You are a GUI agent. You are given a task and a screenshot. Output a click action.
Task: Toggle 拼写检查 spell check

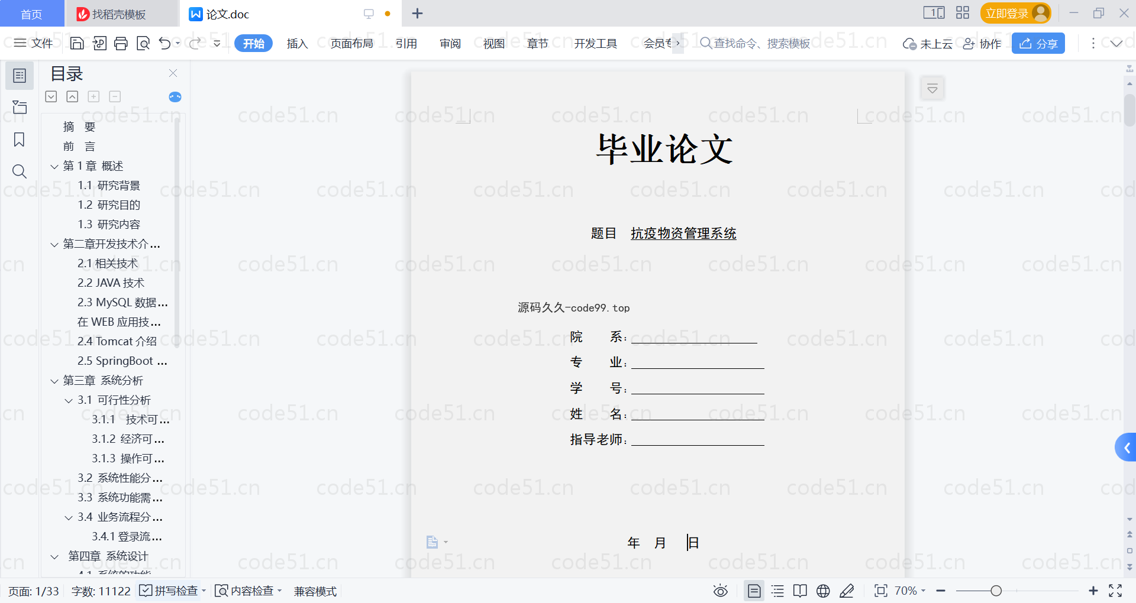169,591
